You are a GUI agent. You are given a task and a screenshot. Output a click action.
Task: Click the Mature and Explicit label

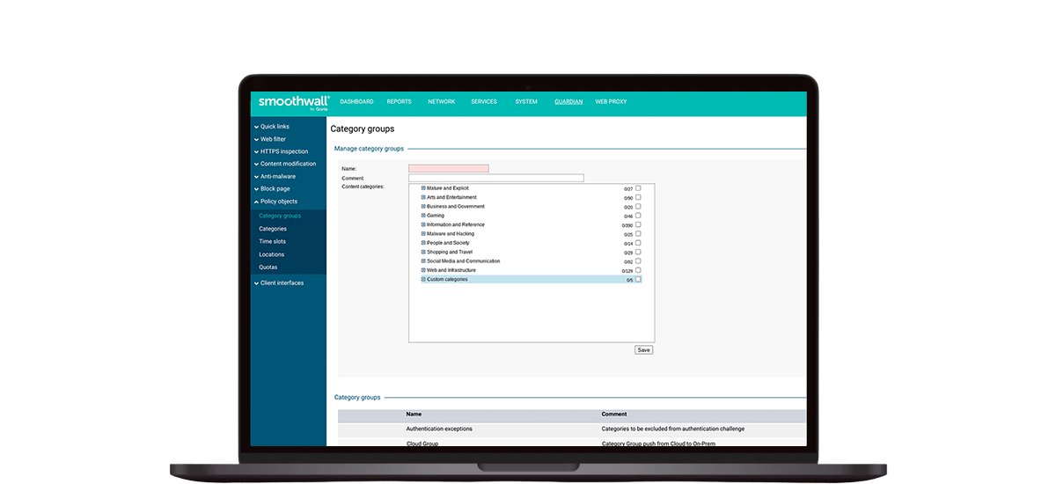point(448,188)
